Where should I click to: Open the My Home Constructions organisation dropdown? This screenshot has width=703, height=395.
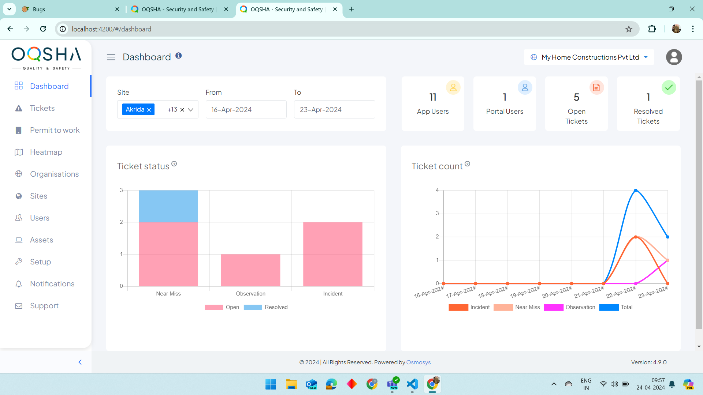pos(589,57)
